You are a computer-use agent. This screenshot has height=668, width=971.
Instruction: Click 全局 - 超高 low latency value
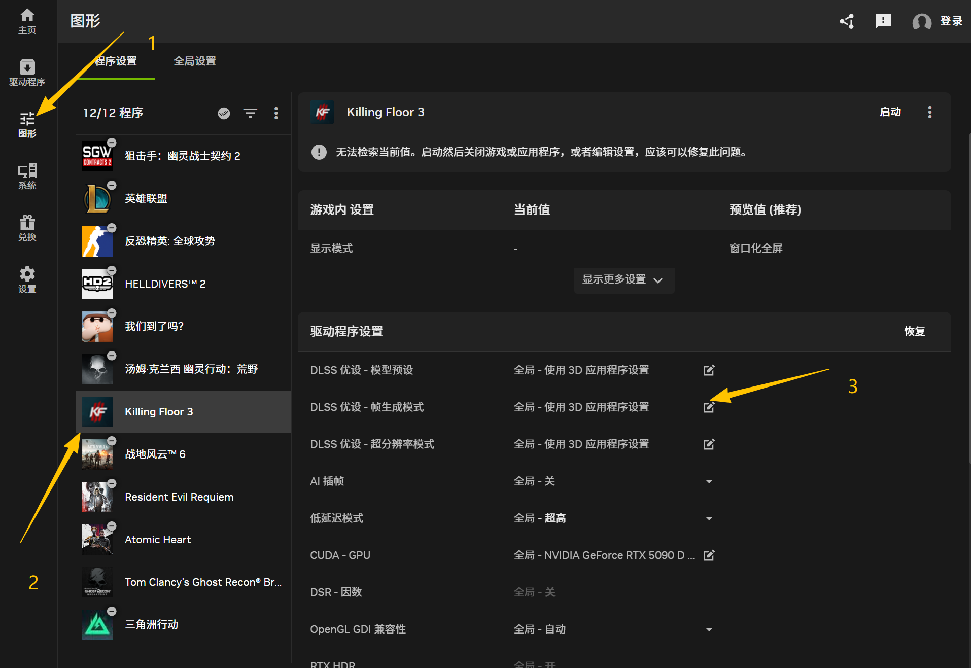pos(540,518)
